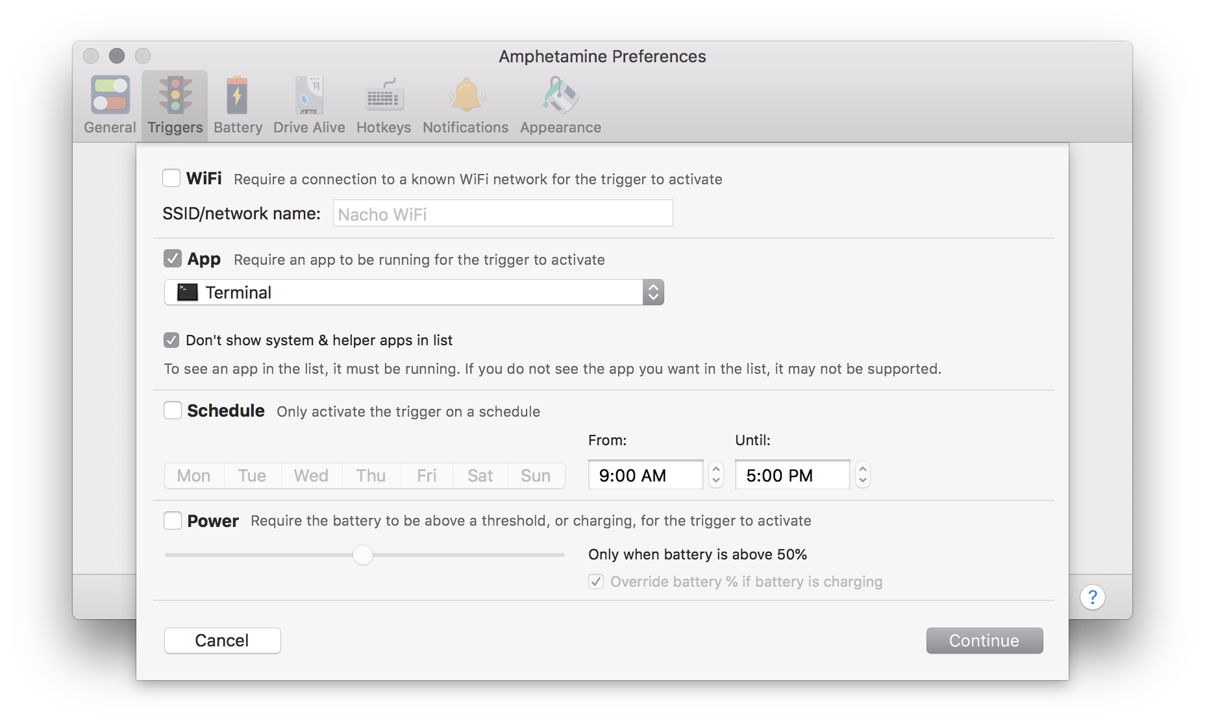Switch to the Appearance tab label
Screen dimensions: 1205x723
coord(560,127)
